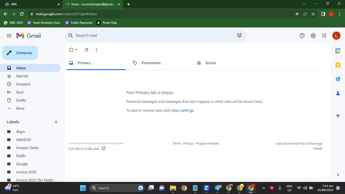Open the More options three-dot menu
The width and height of the screenshot is (345, 194).
(96, 50)
